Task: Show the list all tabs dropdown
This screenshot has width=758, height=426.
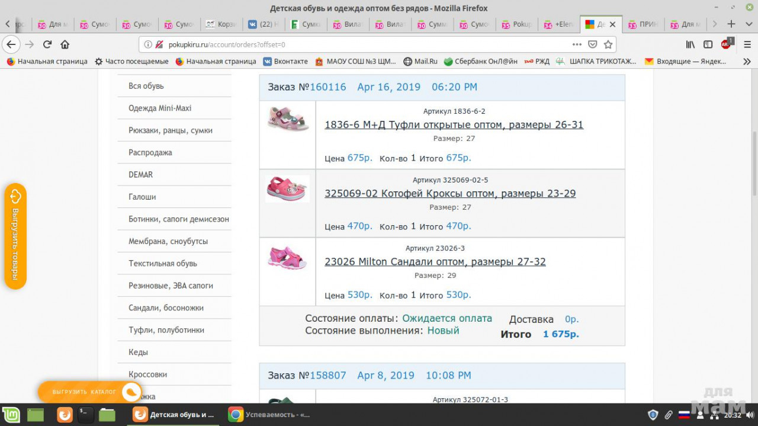Action: (x=747, y=24)
